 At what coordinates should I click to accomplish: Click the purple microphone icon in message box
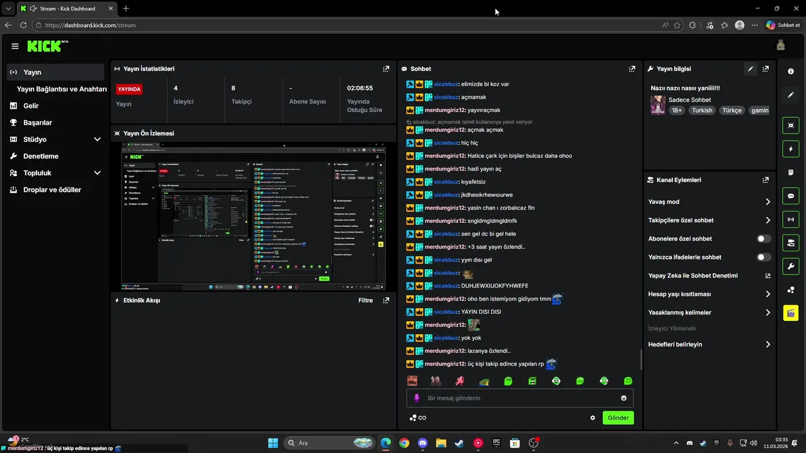pos(416,398)
